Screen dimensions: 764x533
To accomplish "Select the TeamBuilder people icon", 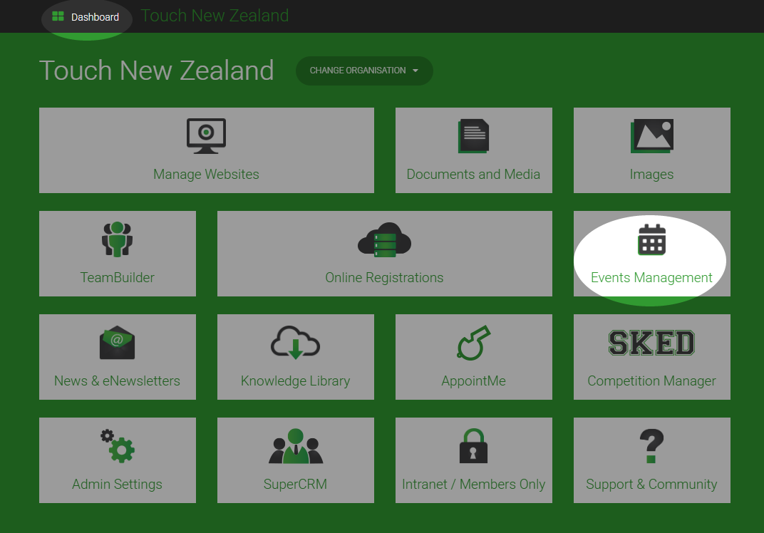I will pos(118,239).
